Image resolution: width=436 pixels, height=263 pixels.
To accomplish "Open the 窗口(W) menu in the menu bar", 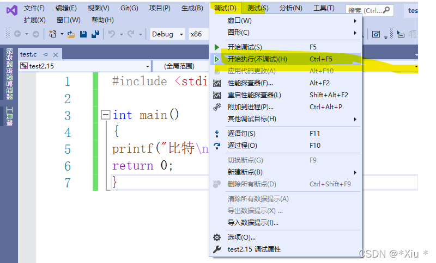I will [69, 20].
